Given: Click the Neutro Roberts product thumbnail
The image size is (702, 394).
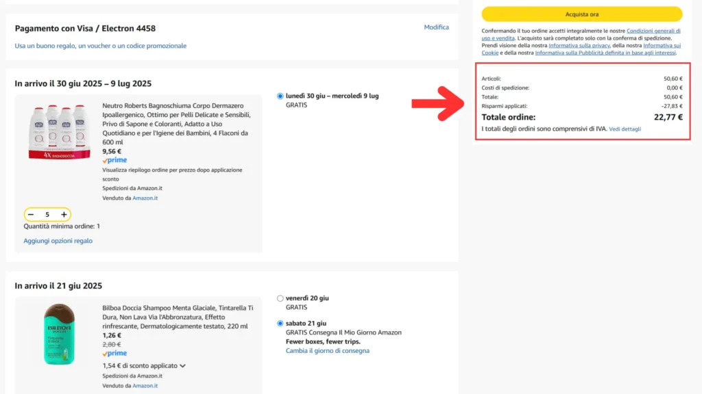Looking at the screenshot, I should tap(60, 132).
